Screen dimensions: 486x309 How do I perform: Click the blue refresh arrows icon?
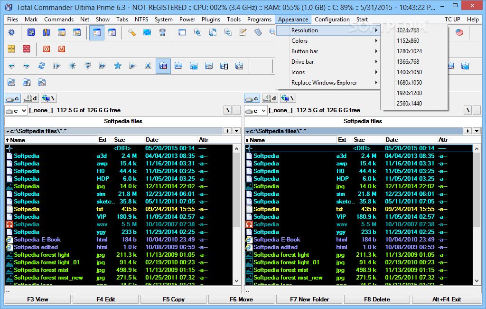click(42, 66)
